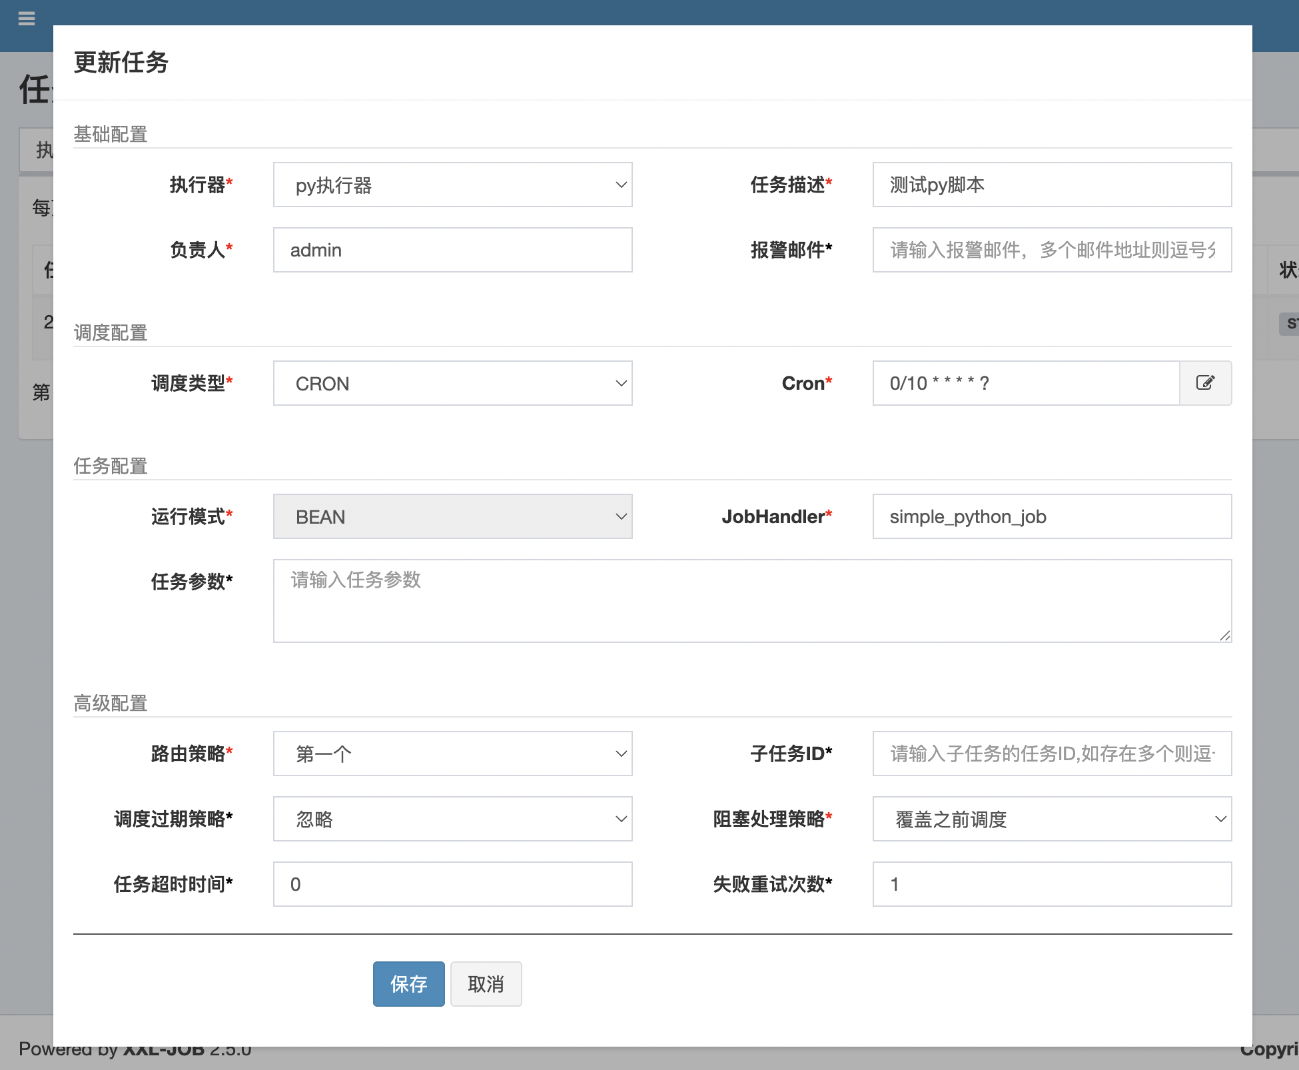Viewport: 1299px width, 1070px height.
Task: Click the Cron expression edit icon
Action: (1205, 383)
